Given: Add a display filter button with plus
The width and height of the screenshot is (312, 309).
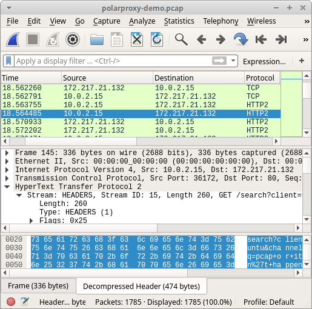Looking at the screenshot, I should tap(302, 61).
